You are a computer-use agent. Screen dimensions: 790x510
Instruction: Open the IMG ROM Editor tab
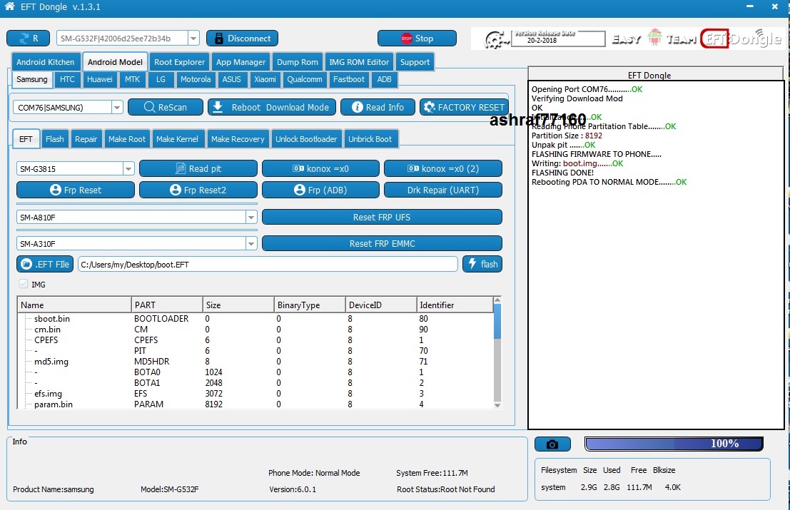click(x=359, y=62)
